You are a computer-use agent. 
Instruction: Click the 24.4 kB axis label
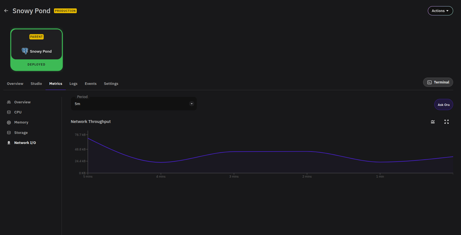[x=80, y=161]
